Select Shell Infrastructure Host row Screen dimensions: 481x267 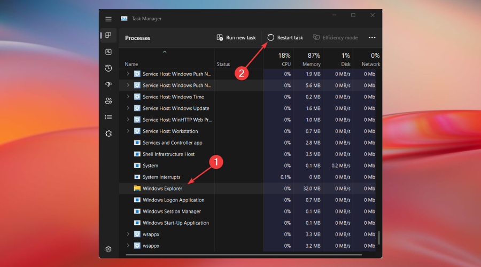tap(247, 154)
